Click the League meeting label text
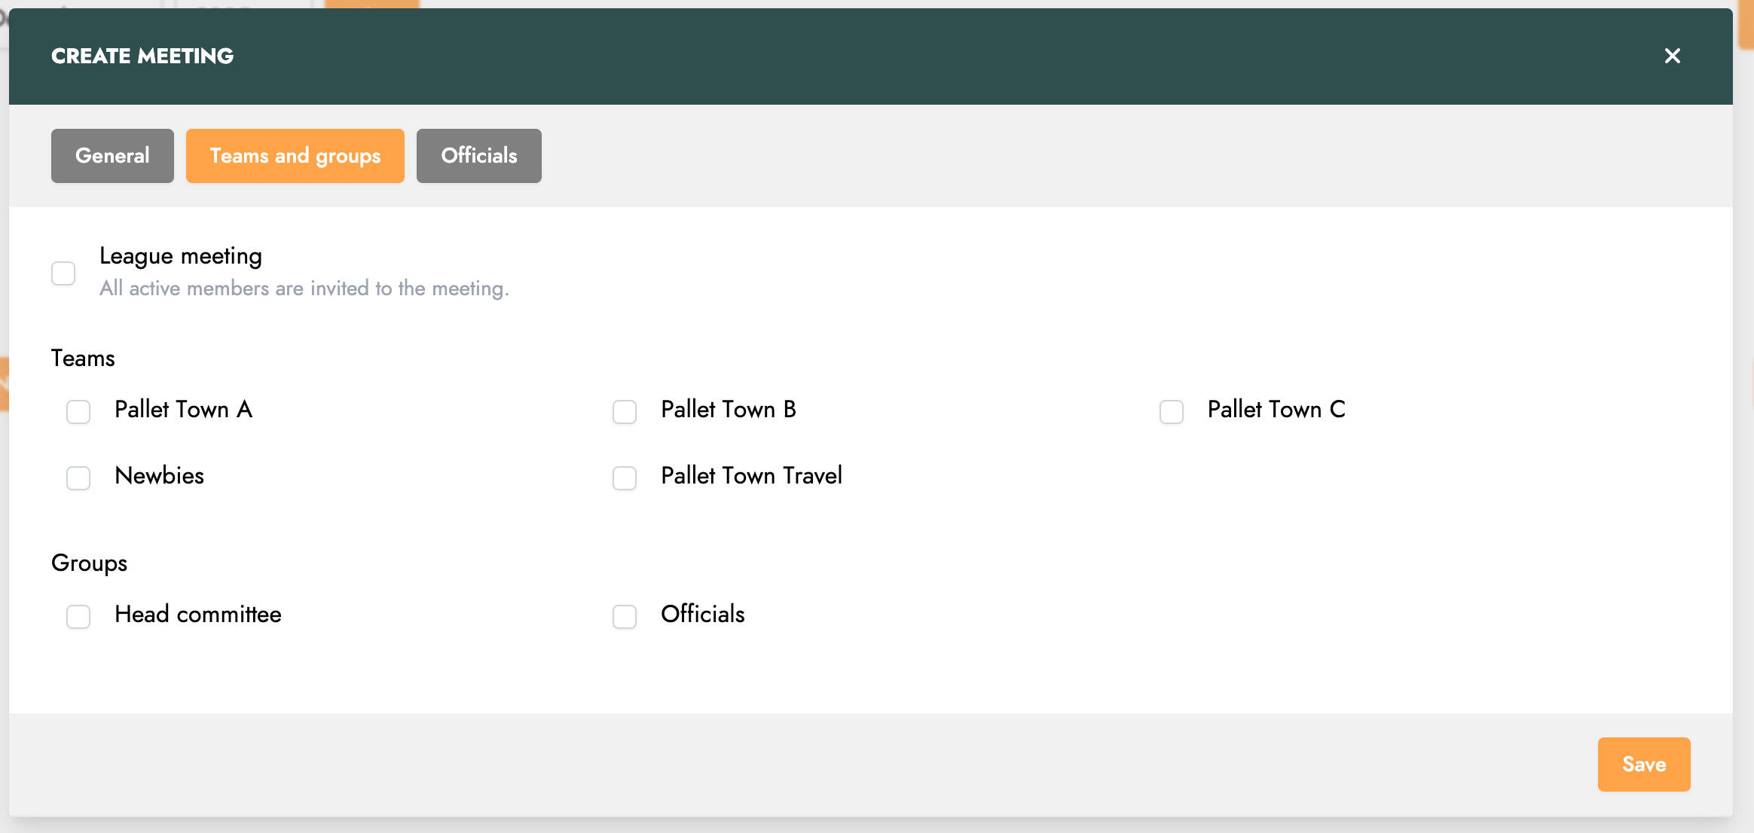The image size is (1754, 833). click(x=181, y=256)
